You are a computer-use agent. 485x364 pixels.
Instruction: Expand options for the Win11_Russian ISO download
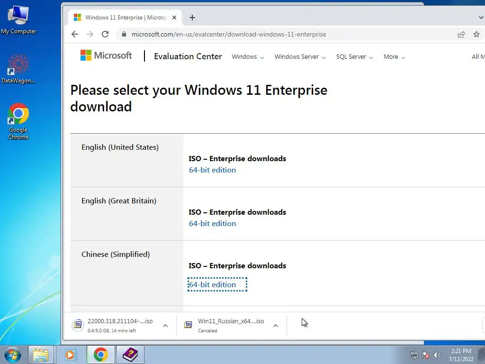[x=276, y=326]
